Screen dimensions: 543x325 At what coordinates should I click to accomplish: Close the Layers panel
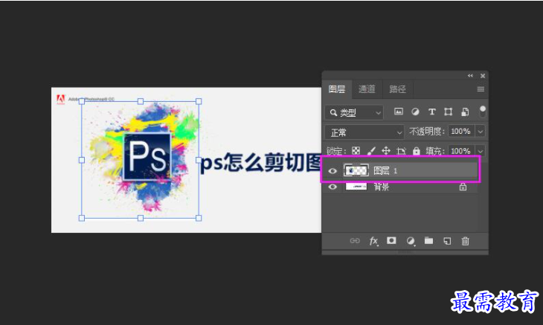(x=483, y=75)
